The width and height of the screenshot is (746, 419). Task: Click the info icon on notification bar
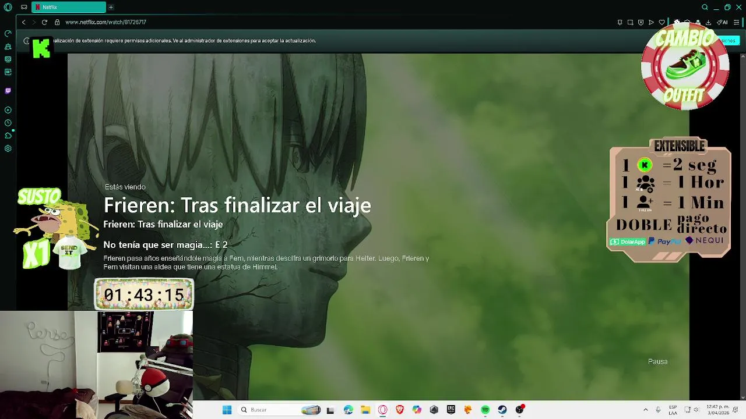(x=26, y=41)
